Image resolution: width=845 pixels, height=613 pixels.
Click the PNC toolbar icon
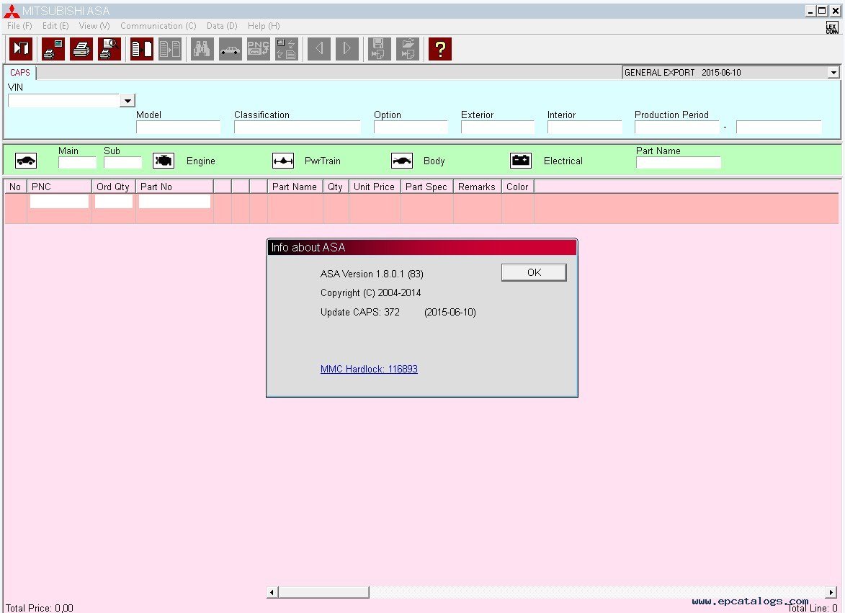coord(258,49)
